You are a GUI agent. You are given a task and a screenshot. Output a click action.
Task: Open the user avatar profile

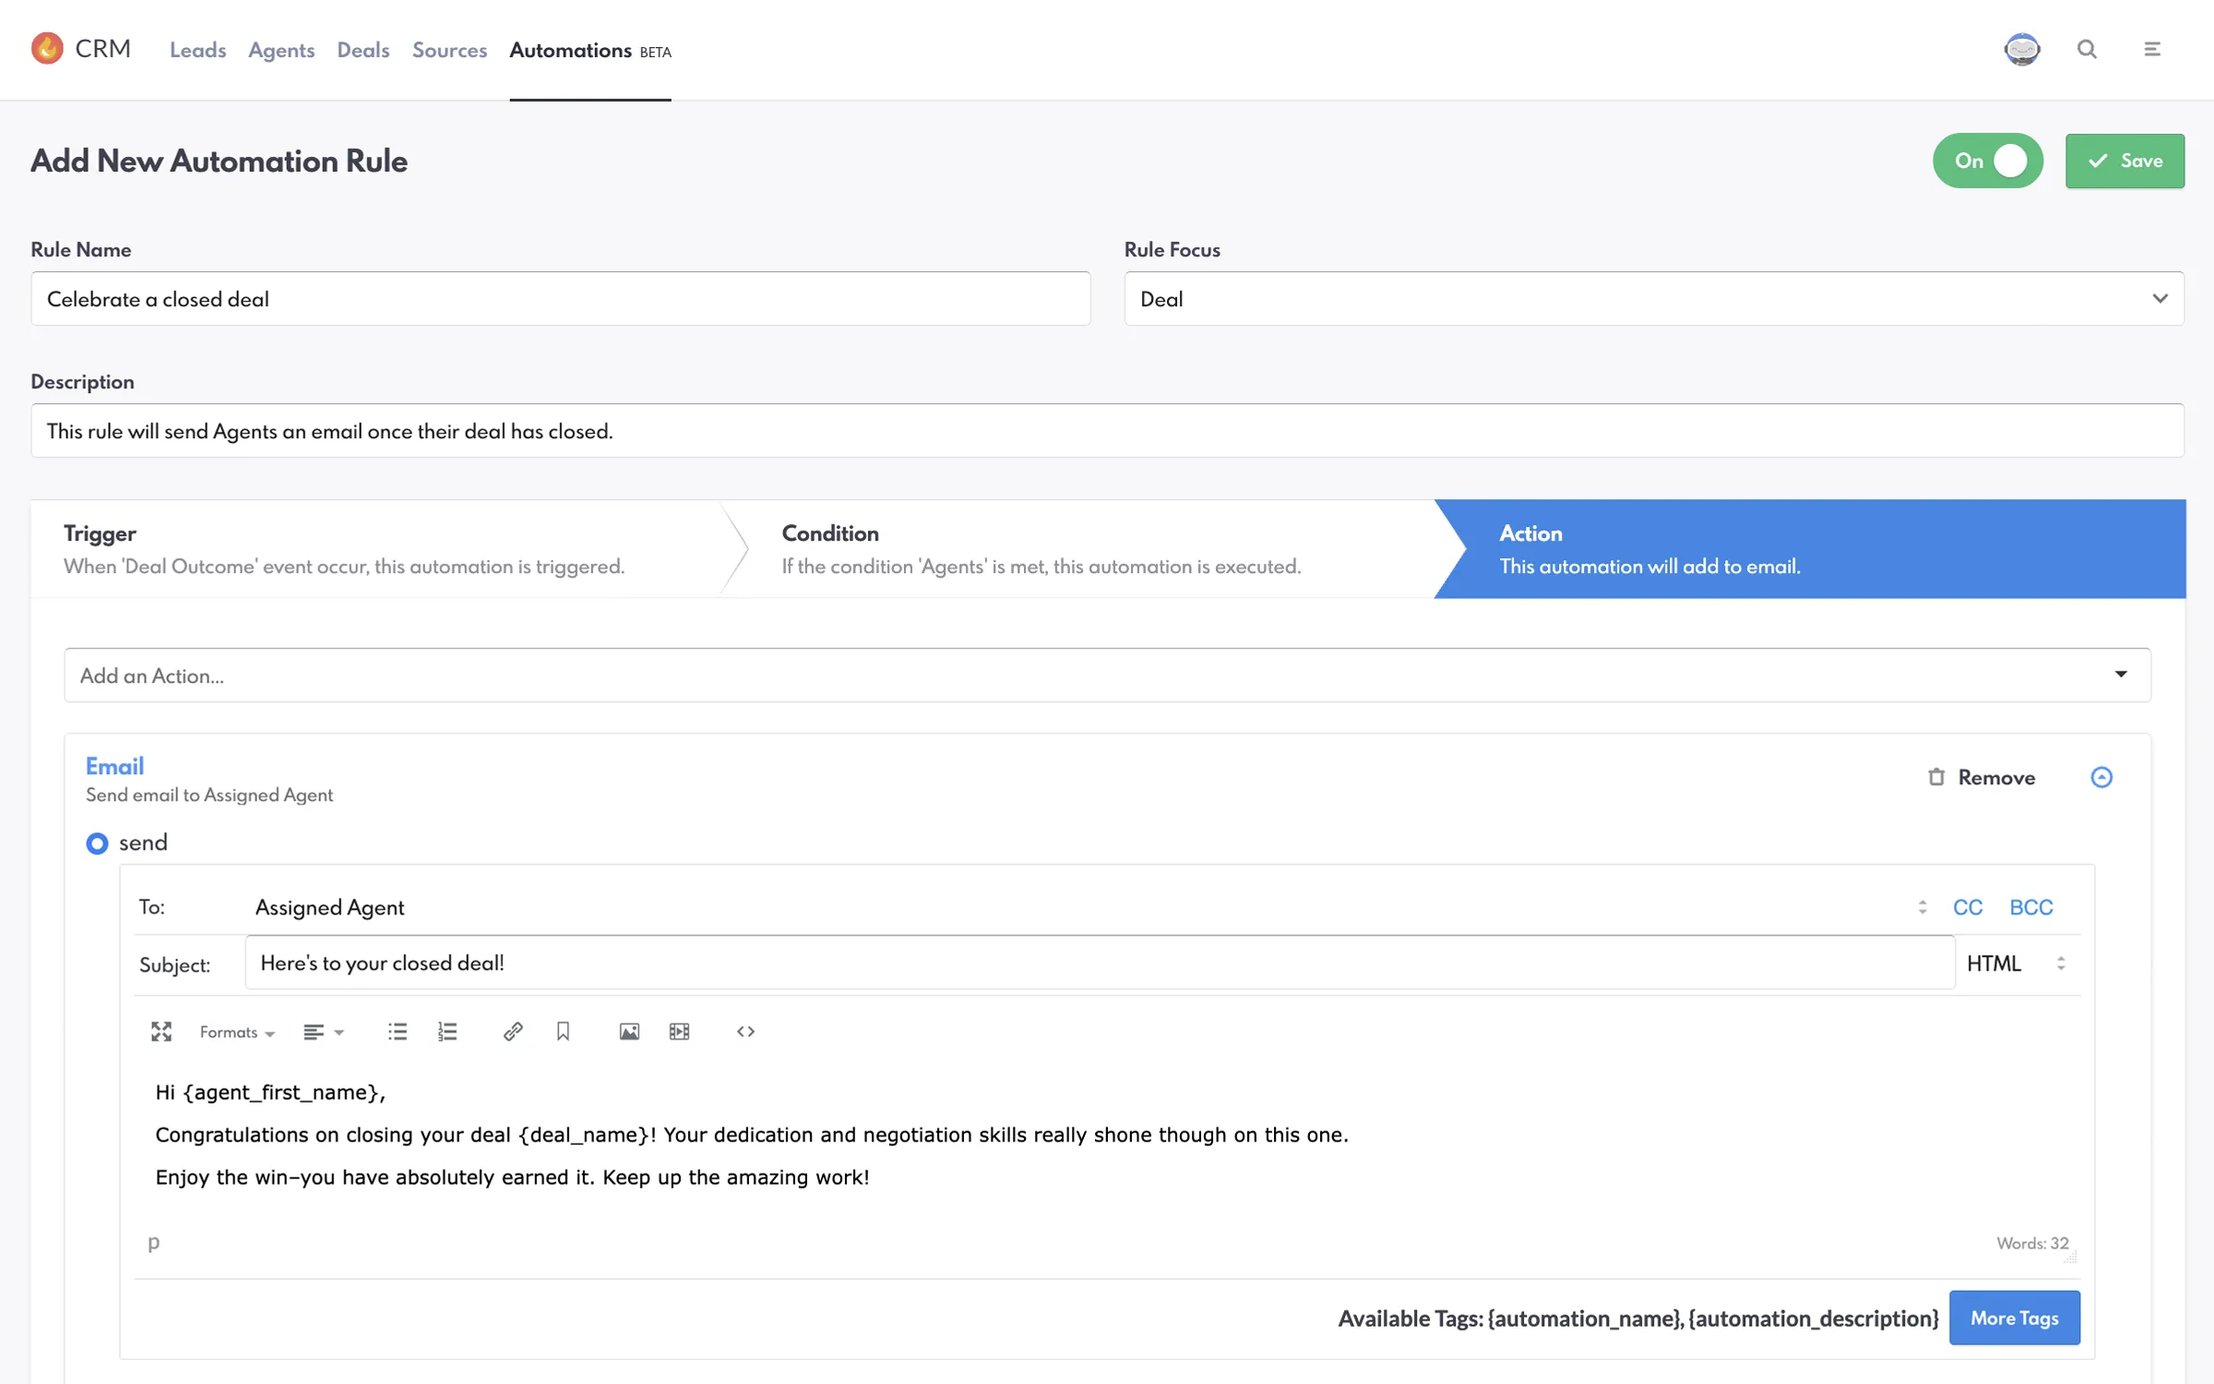click(2022, 49)
